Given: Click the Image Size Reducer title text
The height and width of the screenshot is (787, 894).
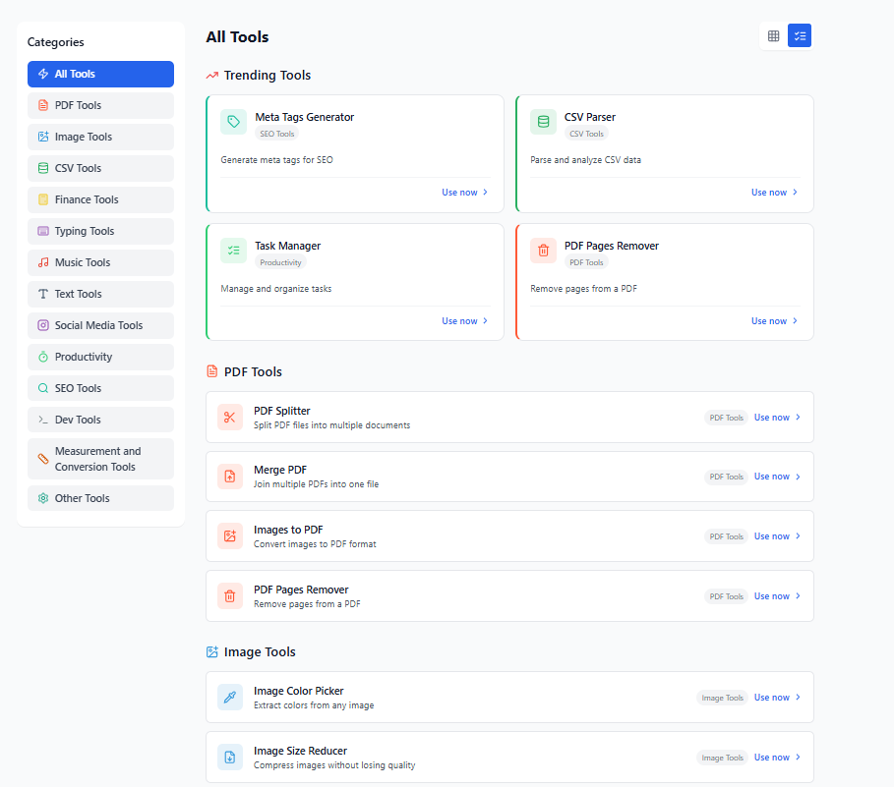Looking at the screenshot, I should coord(301,751).
